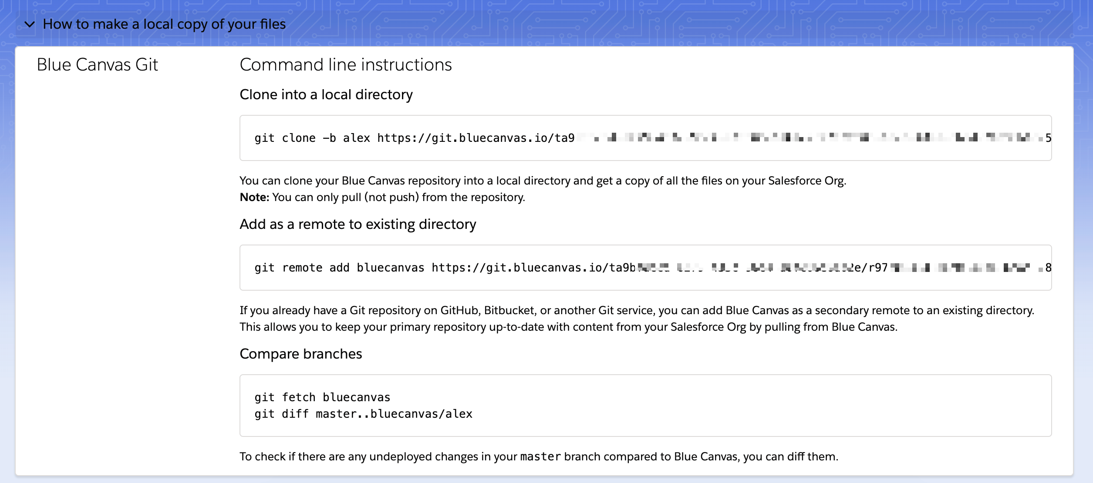Click the bold 'Note:' label
The height and width of the screenshot is (483, 1093).
tap(254, 197)
